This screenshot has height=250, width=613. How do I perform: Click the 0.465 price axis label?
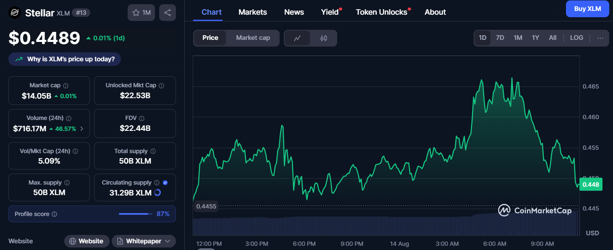(x=590, y=86)
